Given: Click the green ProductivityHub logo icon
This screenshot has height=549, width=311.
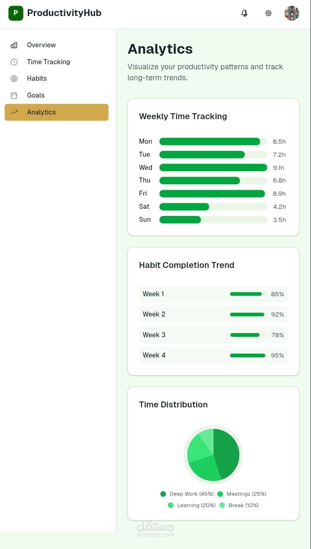Looking at the screenshot, I should click(16, 13).
